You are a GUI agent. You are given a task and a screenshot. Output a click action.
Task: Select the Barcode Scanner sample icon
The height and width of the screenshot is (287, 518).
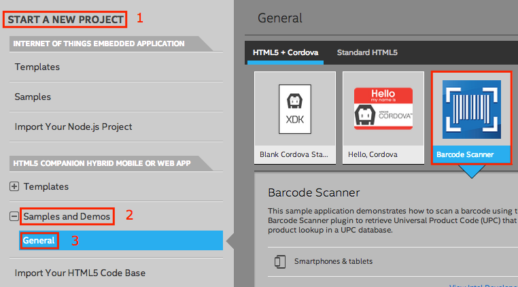point(471,109)
